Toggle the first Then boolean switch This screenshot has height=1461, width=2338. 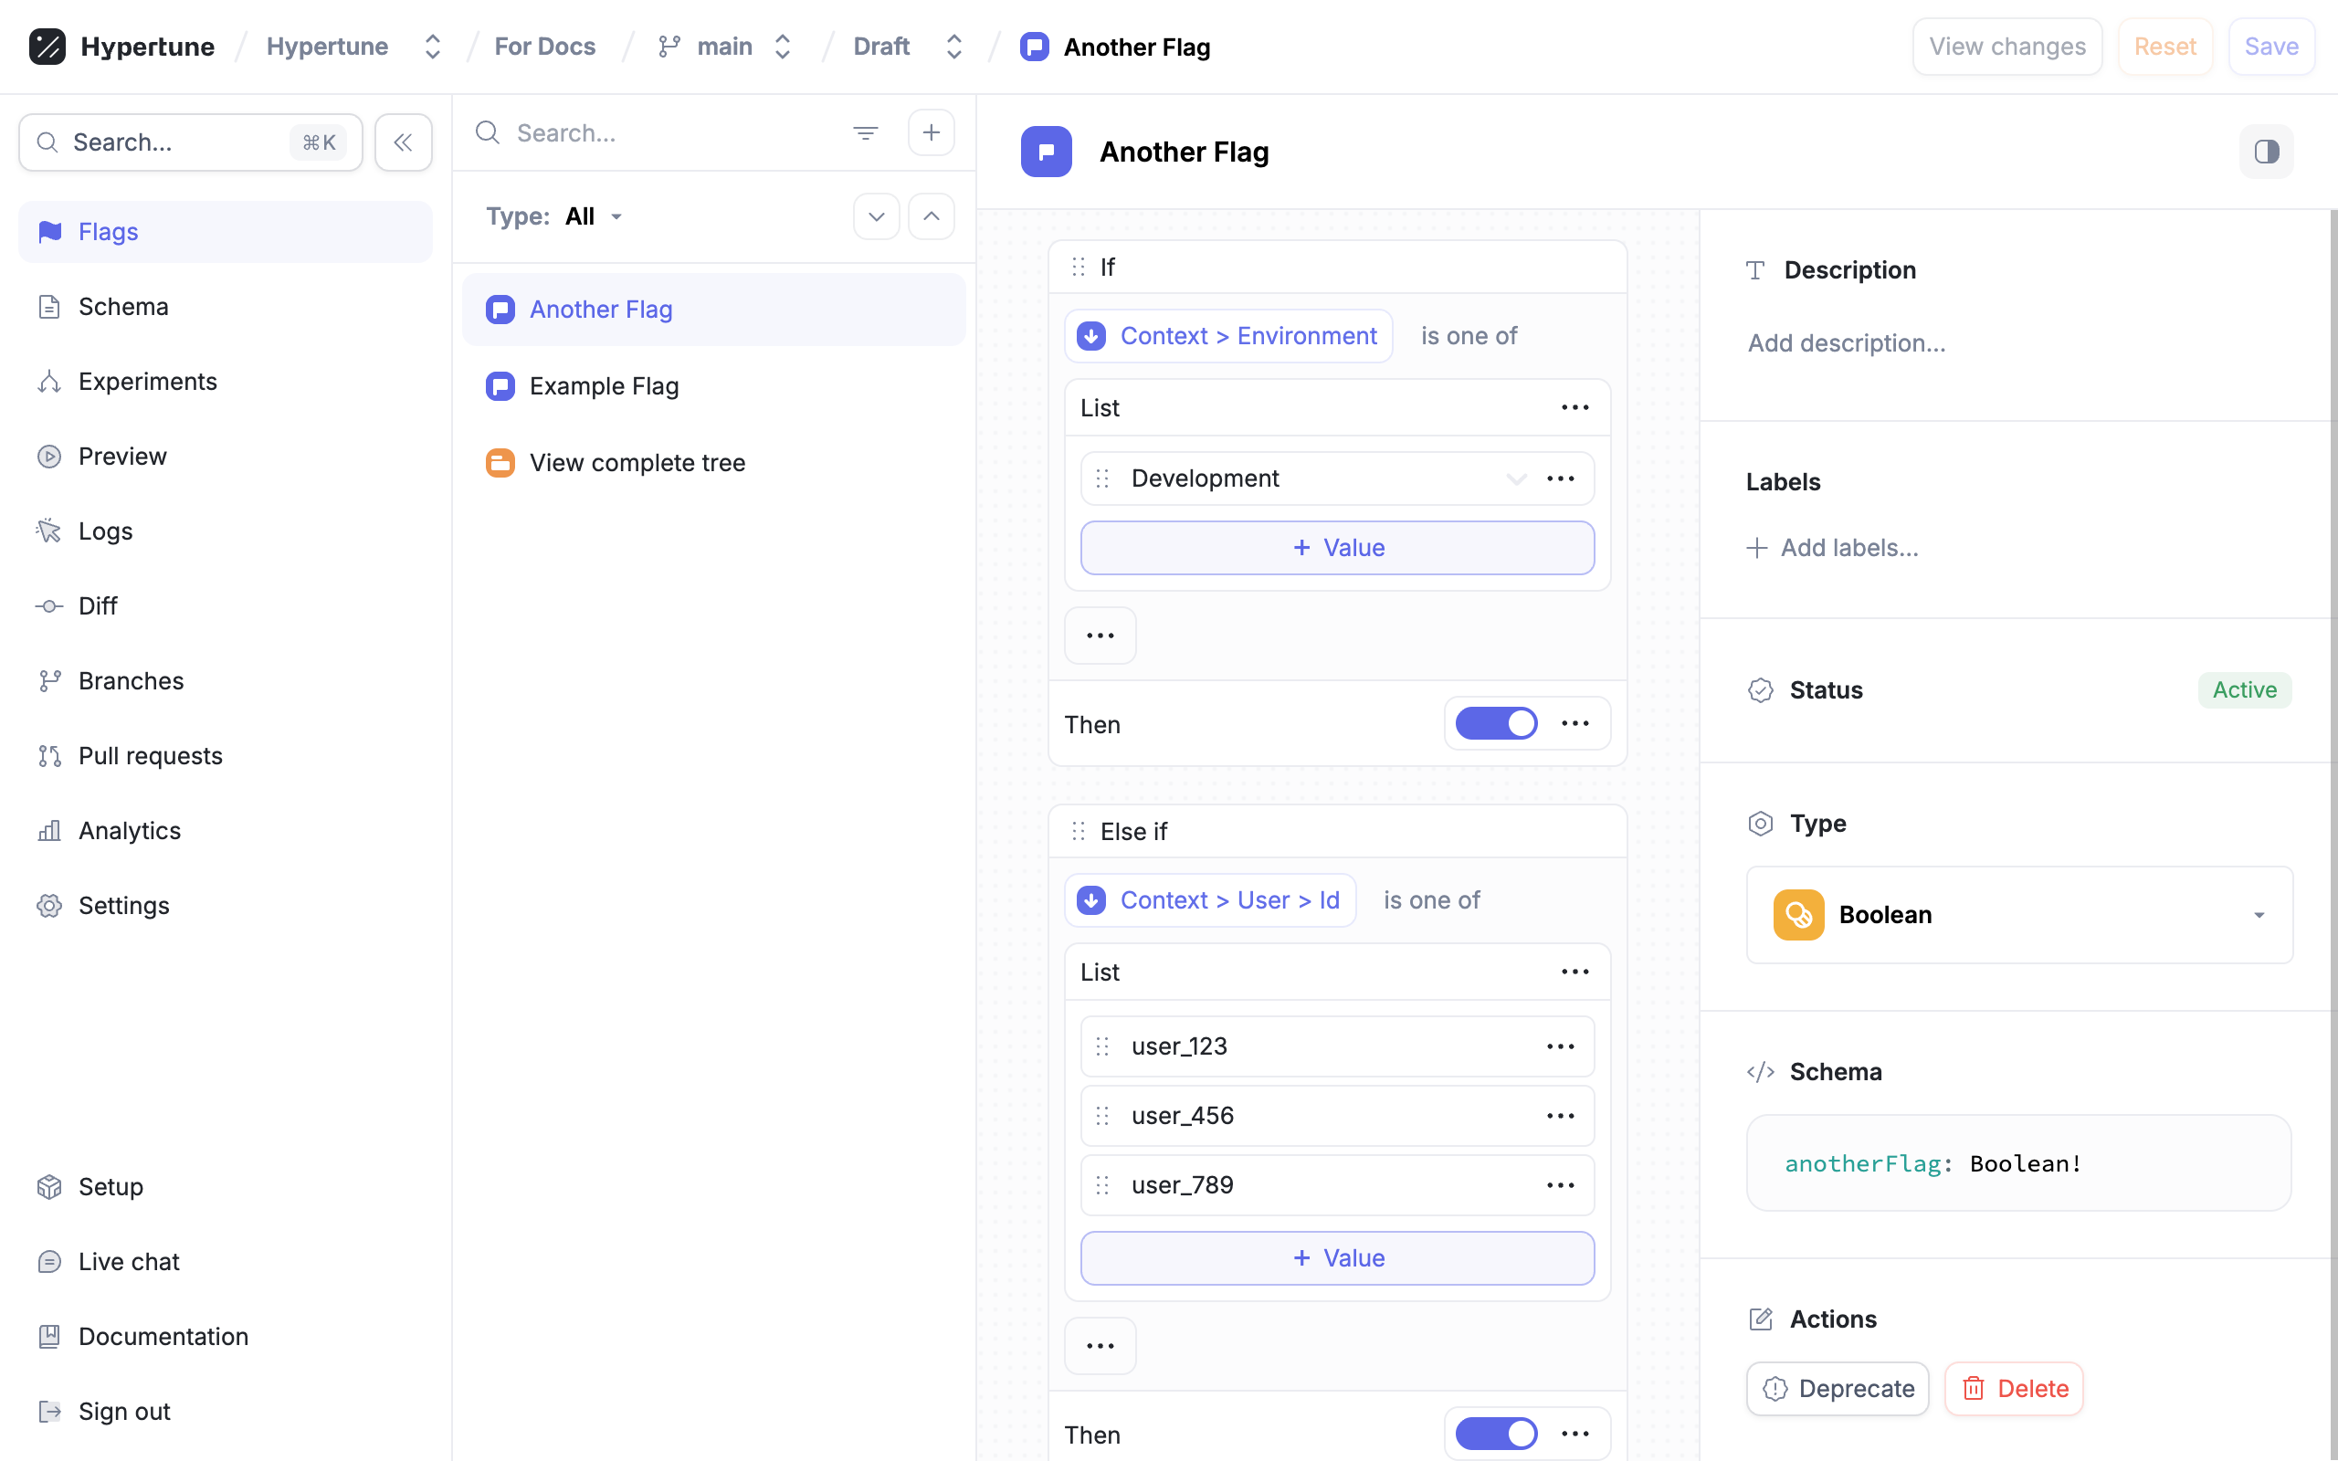pyautogui.click(x=1496, y=724)
